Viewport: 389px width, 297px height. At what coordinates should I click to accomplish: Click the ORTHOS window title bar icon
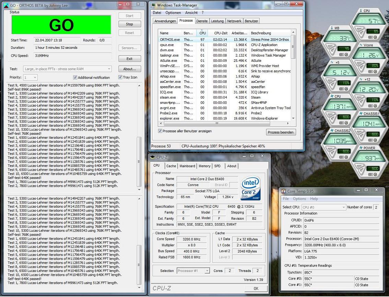coord(6,5)
